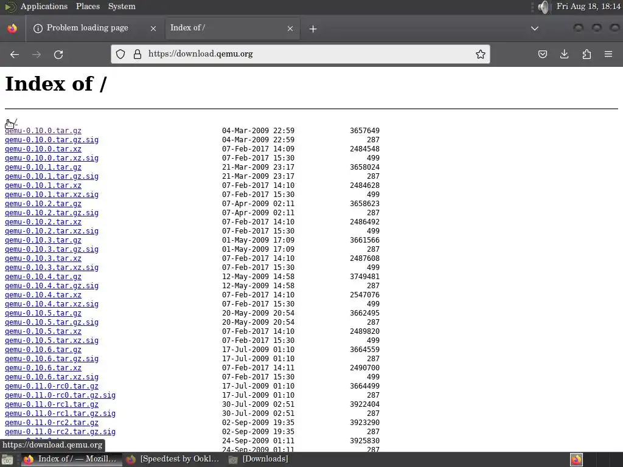The height and width of the screenshot is (467, 623).
Task: Open the Applications menu
Action: (x=44, y=6)
